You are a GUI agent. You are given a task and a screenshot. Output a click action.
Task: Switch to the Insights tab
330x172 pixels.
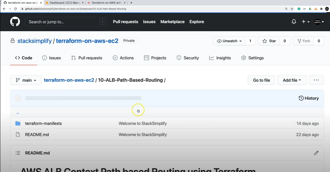(x=220, y=58)
